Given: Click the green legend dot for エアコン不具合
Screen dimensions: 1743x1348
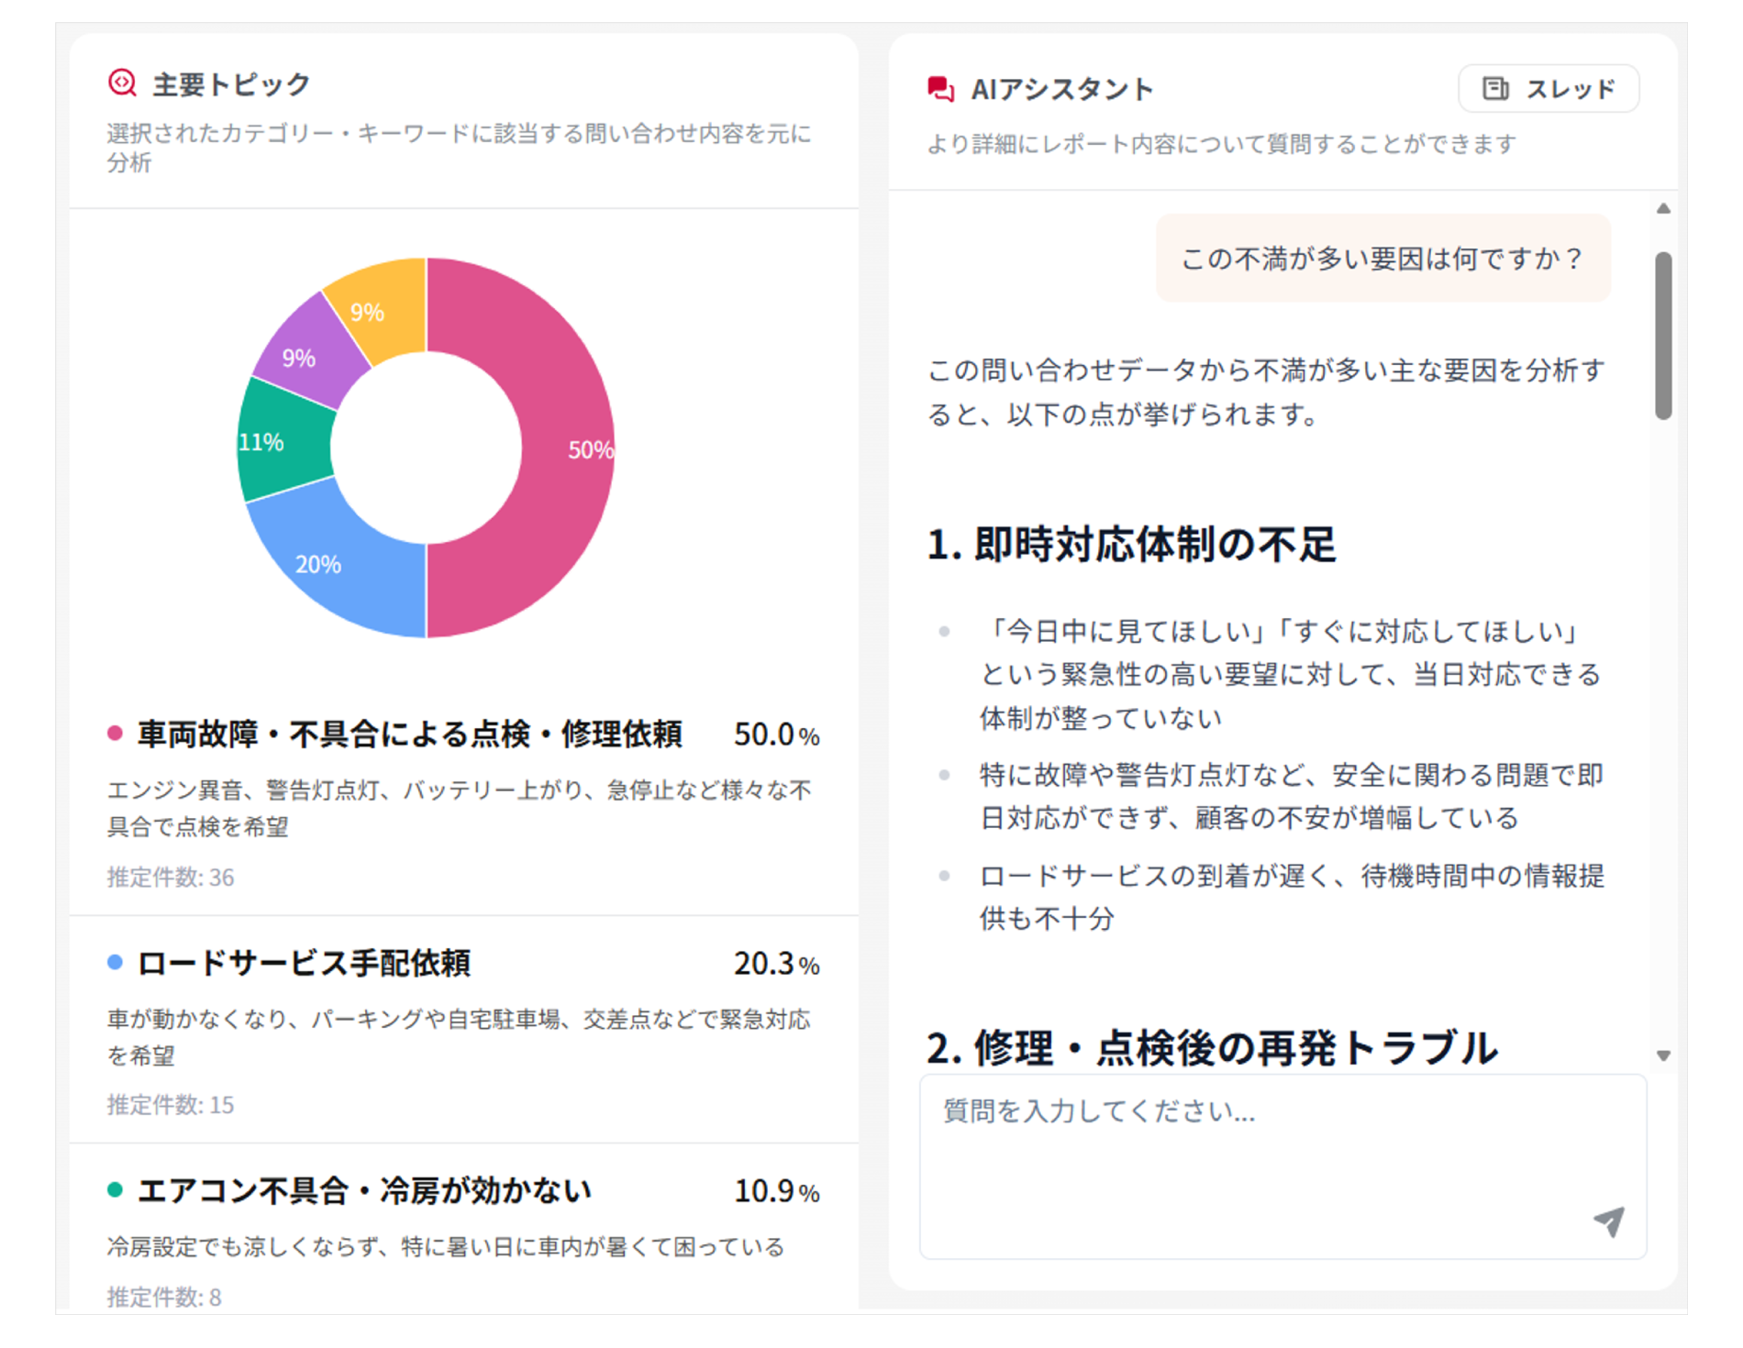Looking at the screenshot, I should pos(115,1189).
